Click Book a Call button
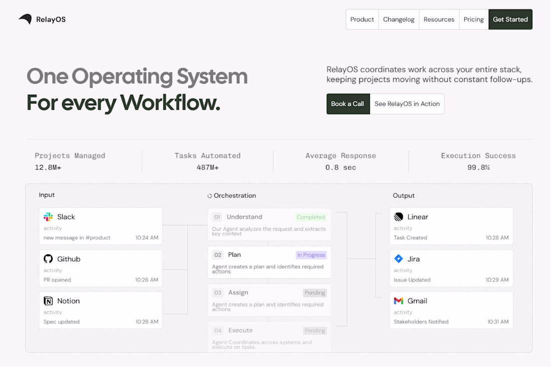551x367 pixels. click(x=348, y=104)
